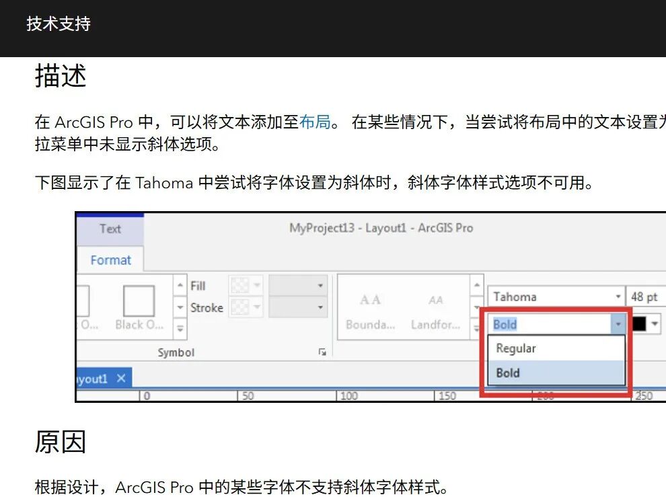This screenshot has height=501, width=666.
Task: Click the Fill color swatch
Action: (x=240, y=285)
